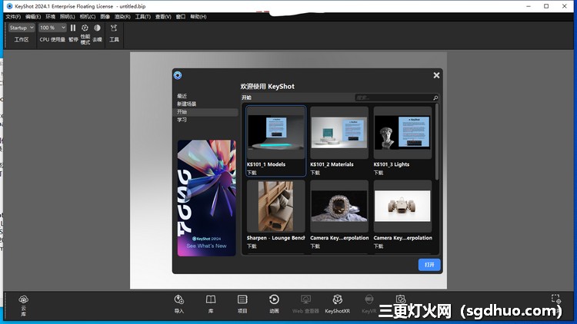Open the 环境 menu
Viewport: 577px width, 324px height.
point(51,17)
